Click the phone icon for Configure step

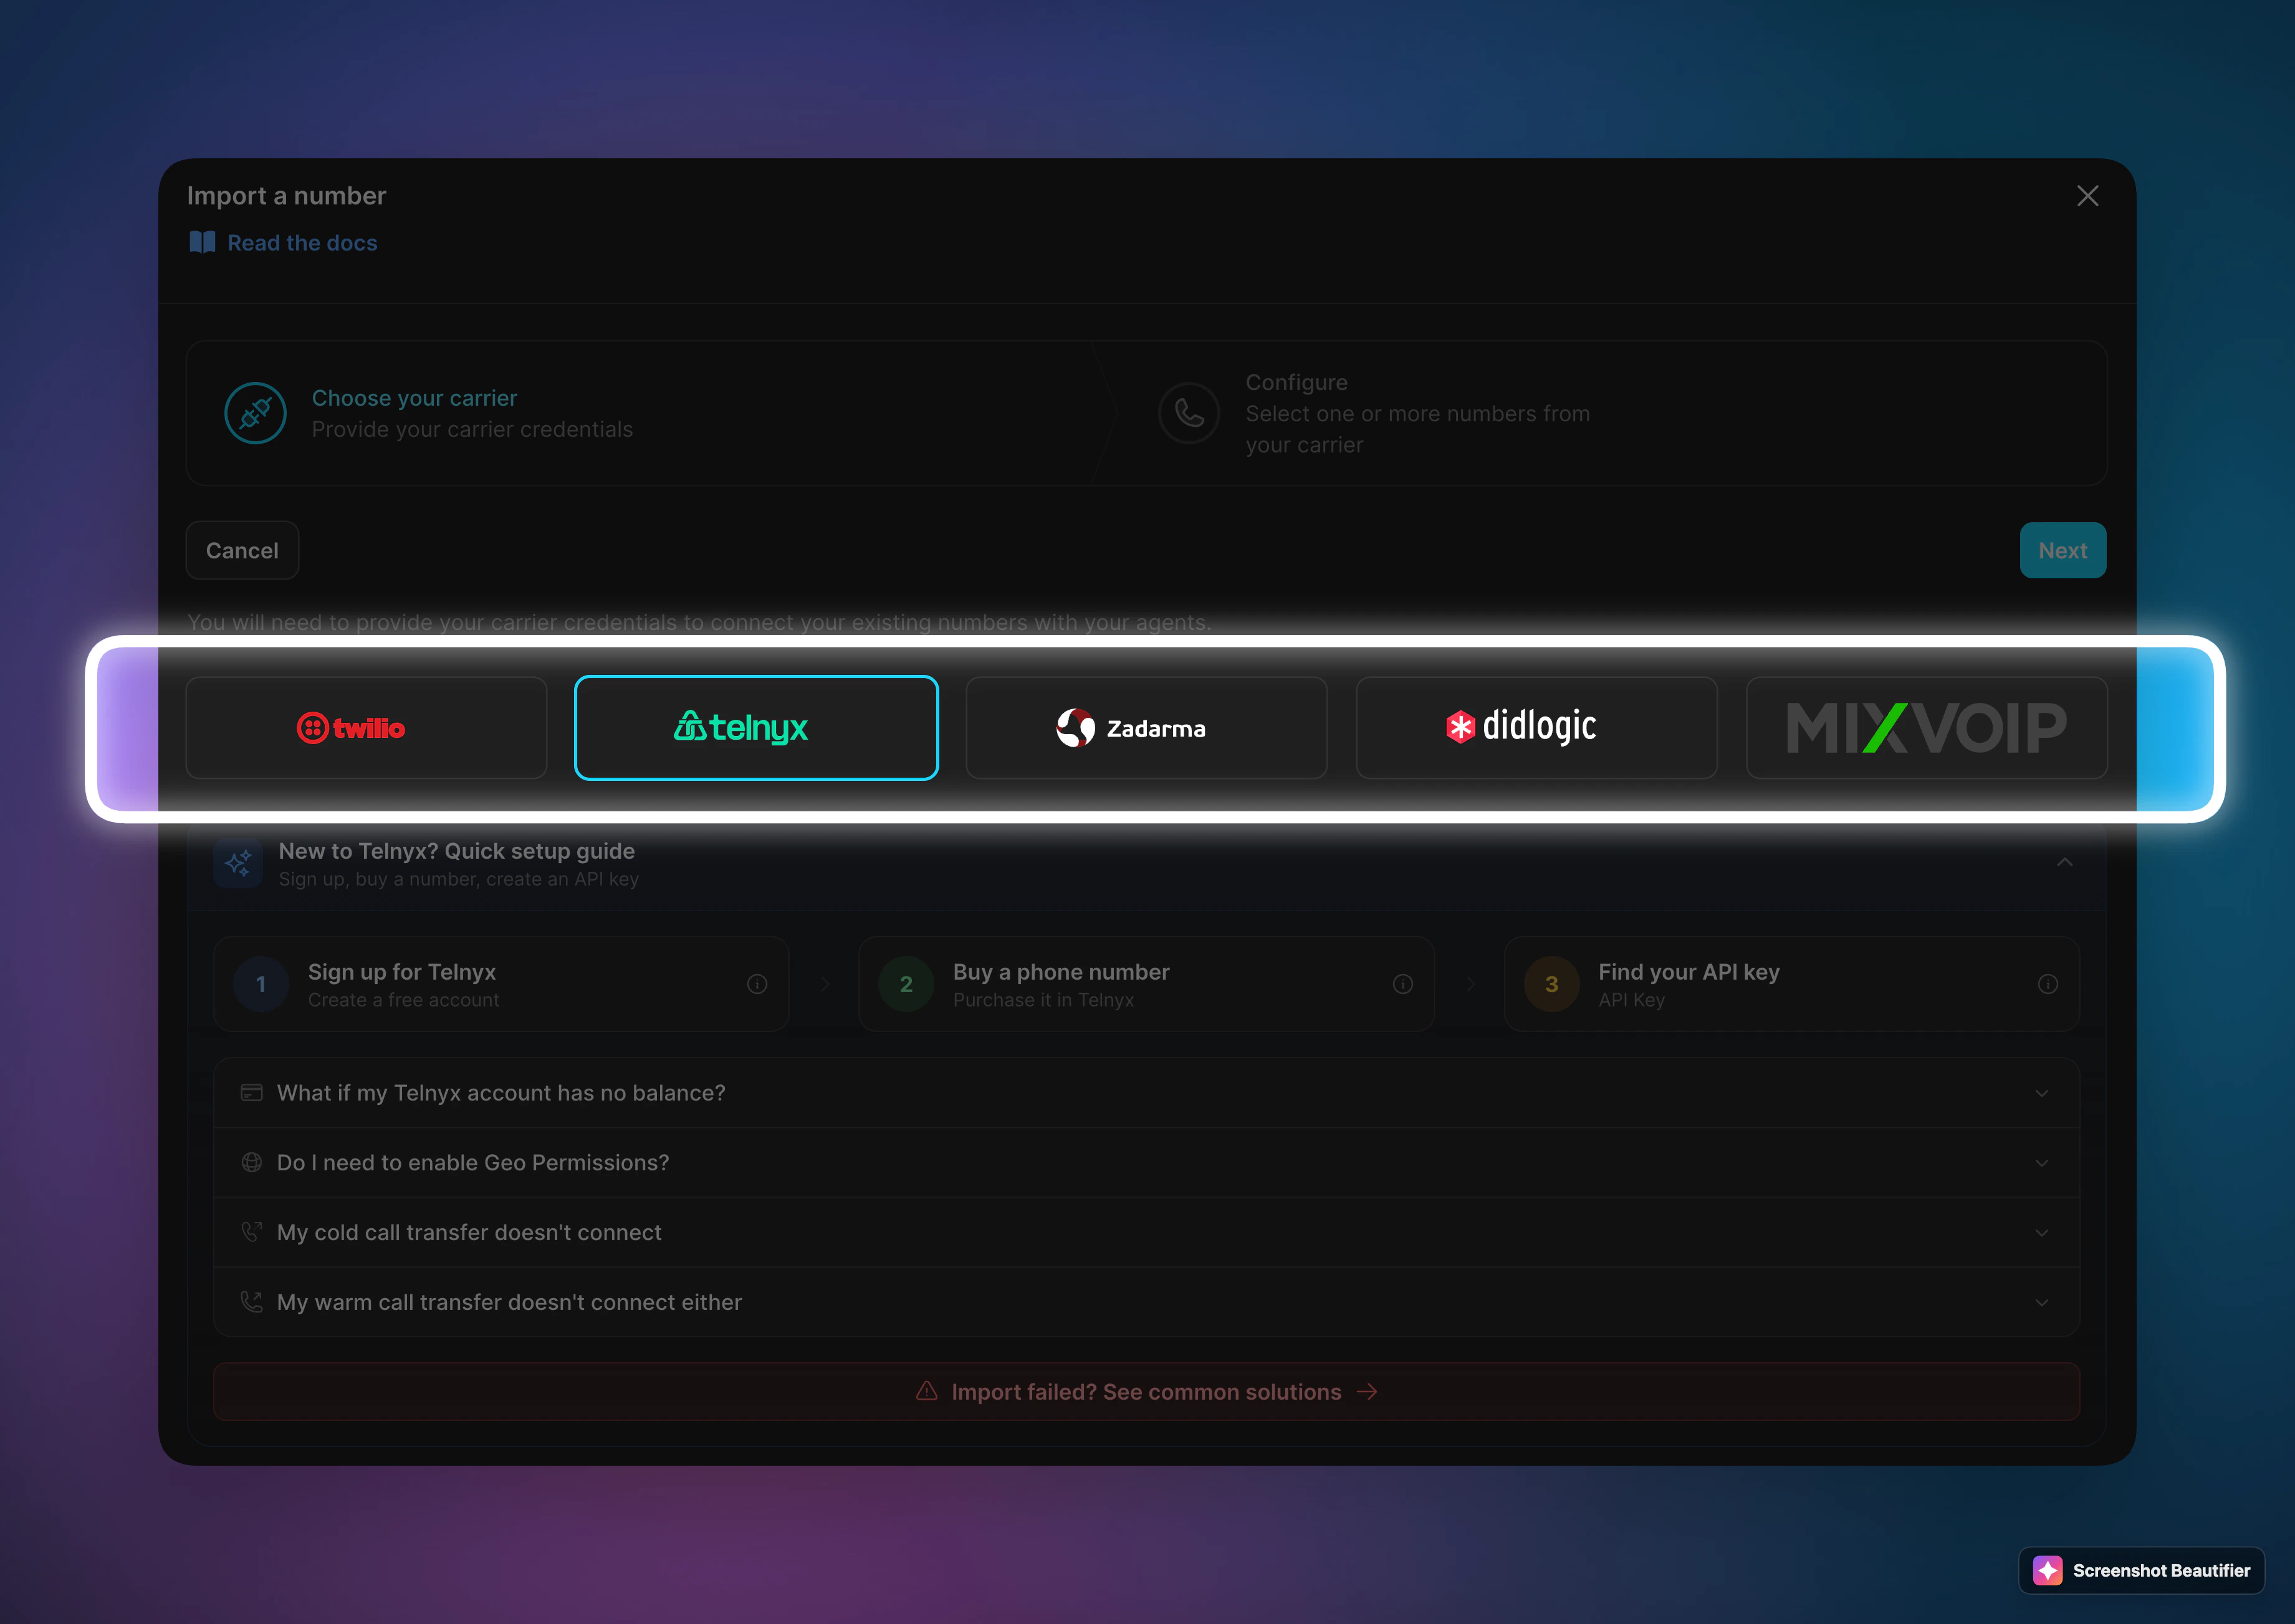coord(1189,413)
